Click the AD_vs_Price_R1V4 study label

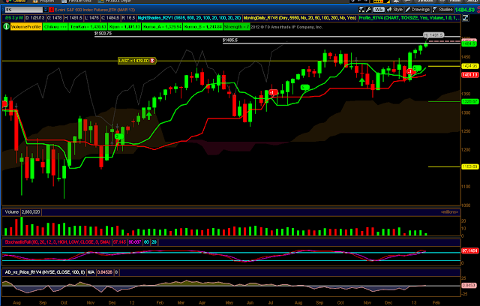tap(45, 272)
